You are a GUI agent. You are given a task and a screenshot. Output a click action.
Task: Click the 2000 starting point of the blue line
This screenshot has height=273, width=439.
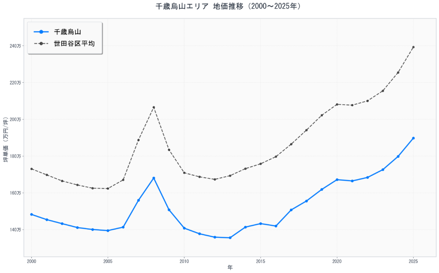tap(31, 214)
